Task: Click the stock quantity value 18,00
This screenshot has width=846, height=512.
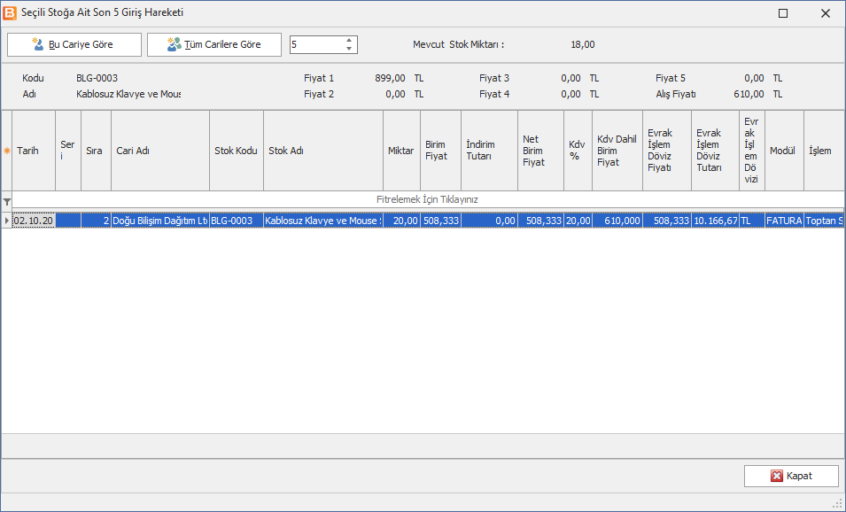Action: pos(583,45)
